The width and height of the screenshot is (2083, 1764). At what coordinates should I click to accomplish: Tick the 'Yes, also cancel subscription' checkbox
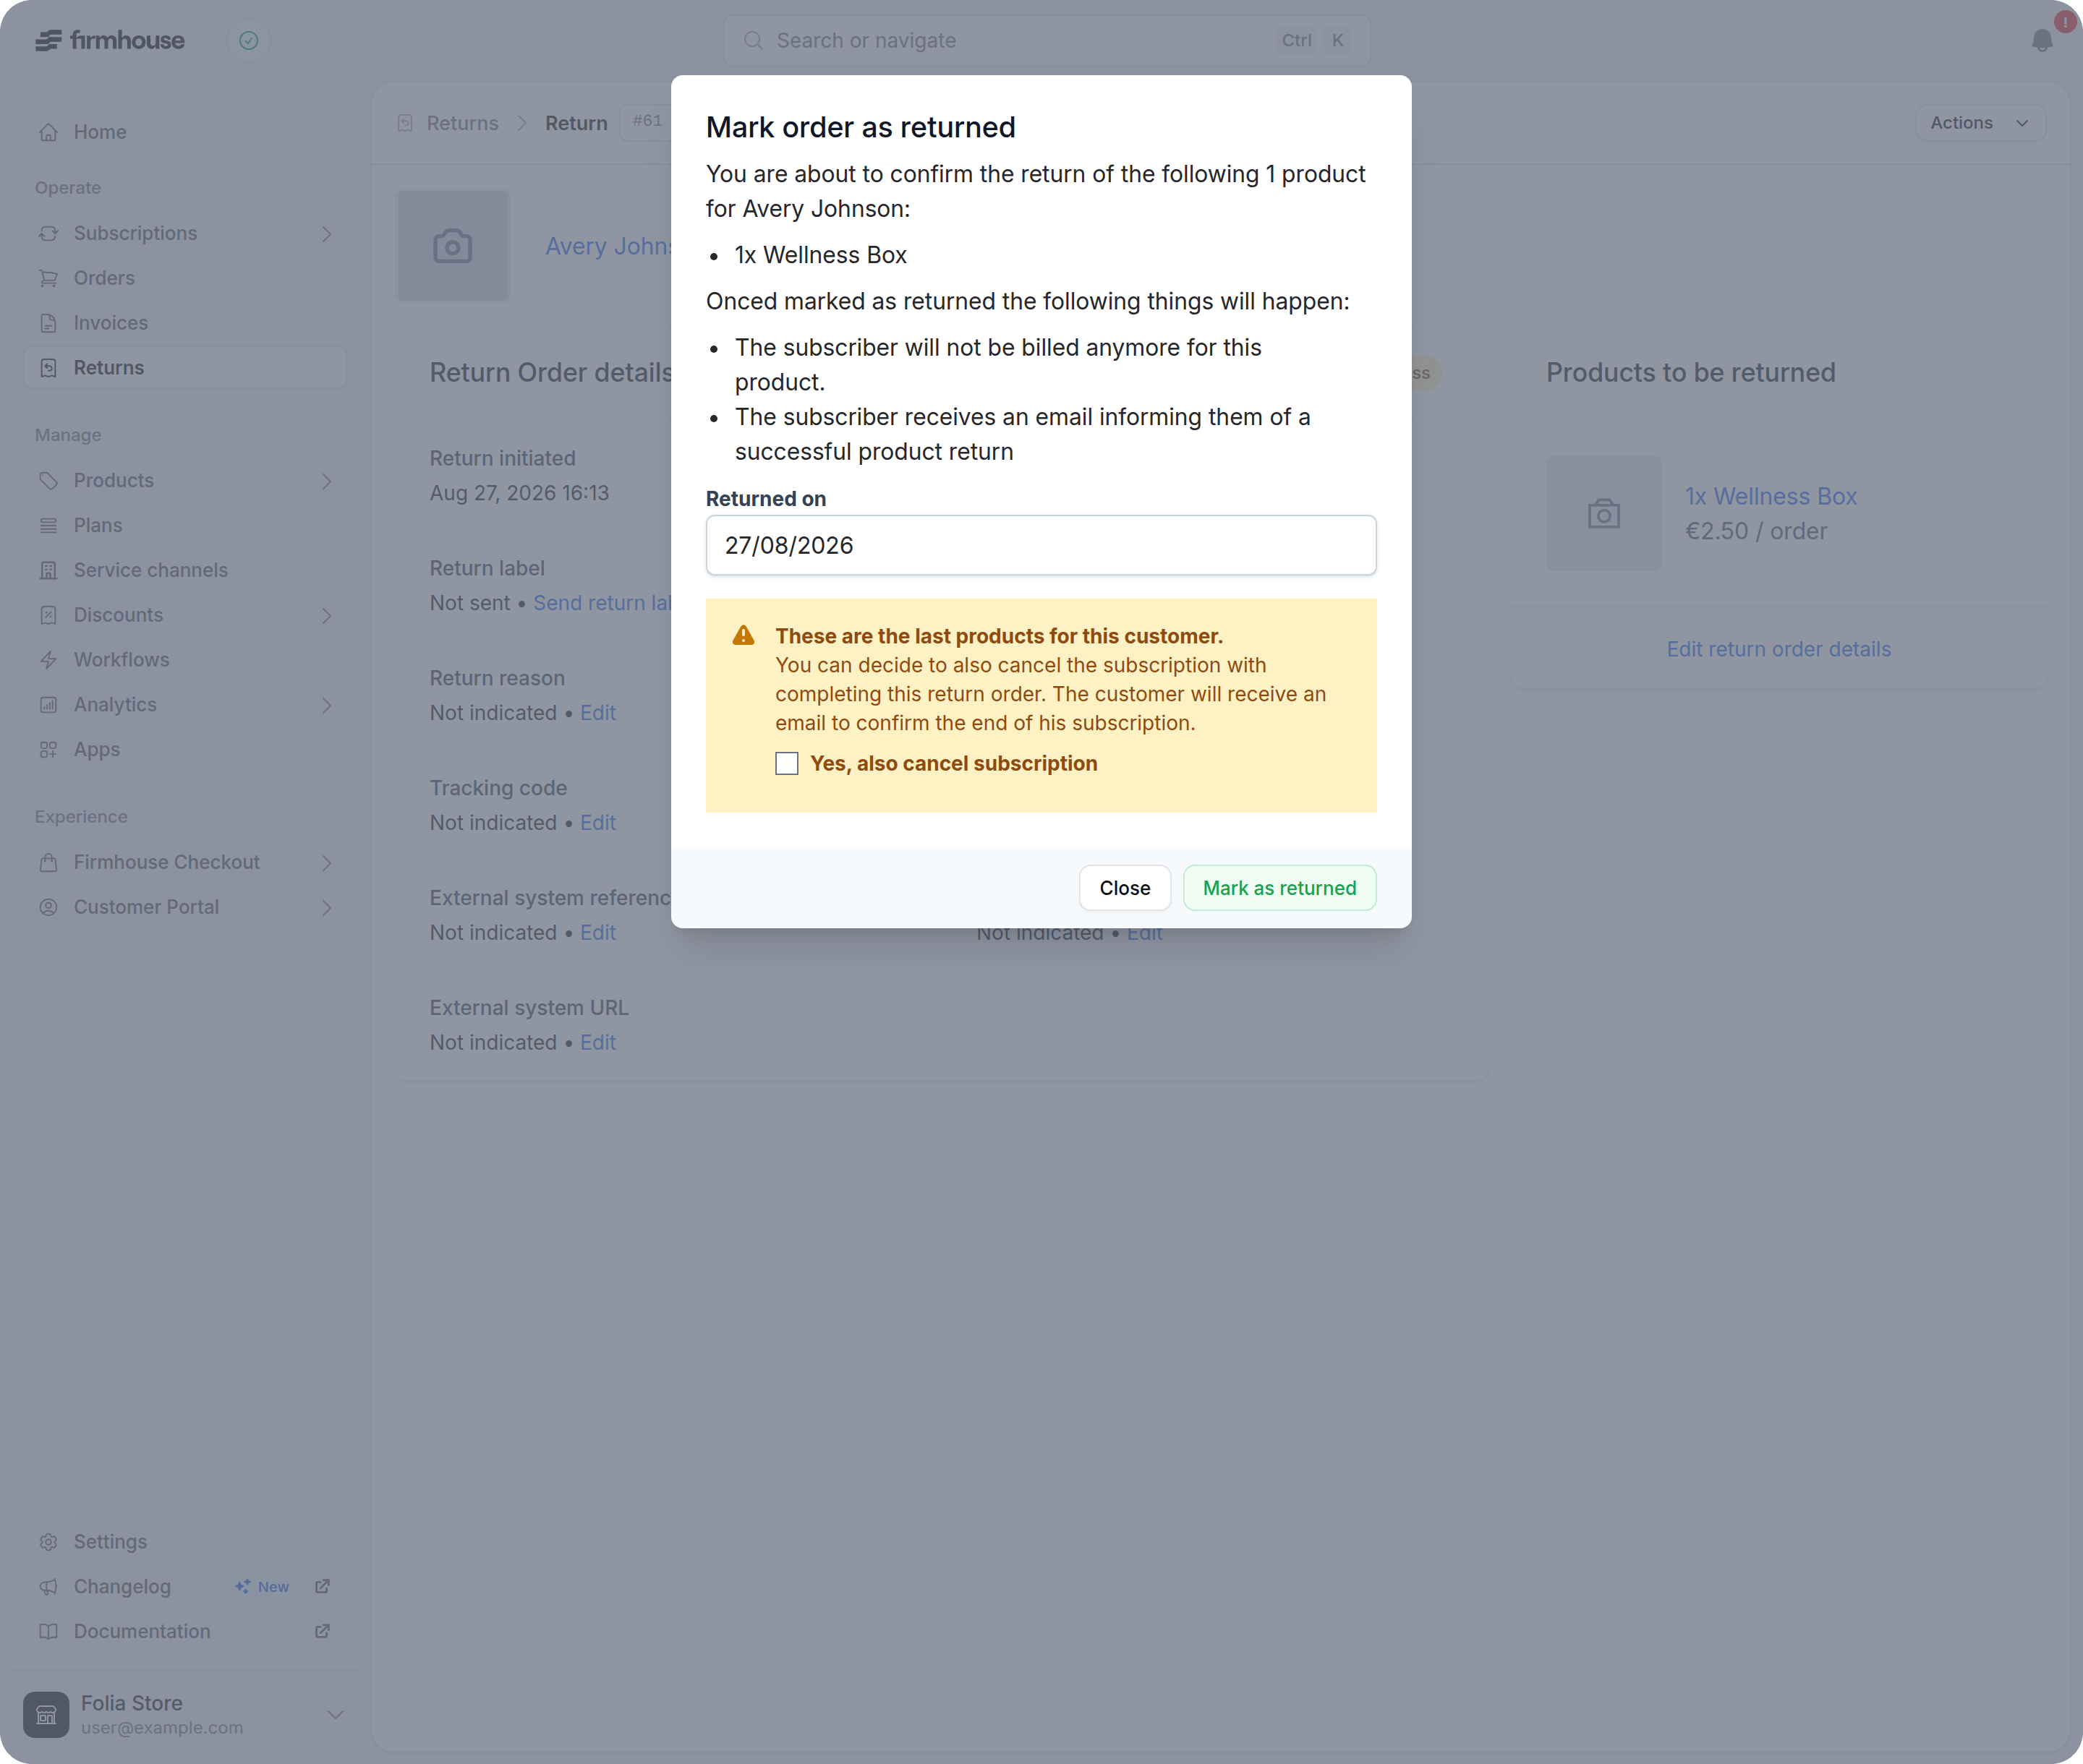(x=786, y=763)
